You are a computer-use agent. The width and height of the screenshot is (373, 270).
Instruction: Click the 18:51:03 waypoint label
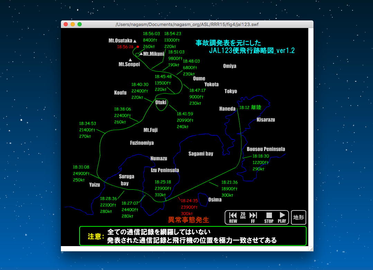[x=176, y=52]
